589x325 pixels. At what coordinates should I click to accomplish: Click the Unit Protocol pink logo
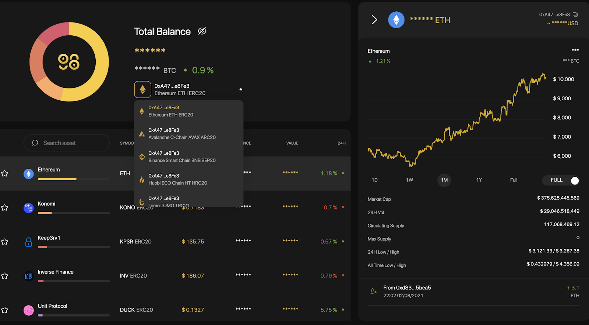tap(28, 310)
